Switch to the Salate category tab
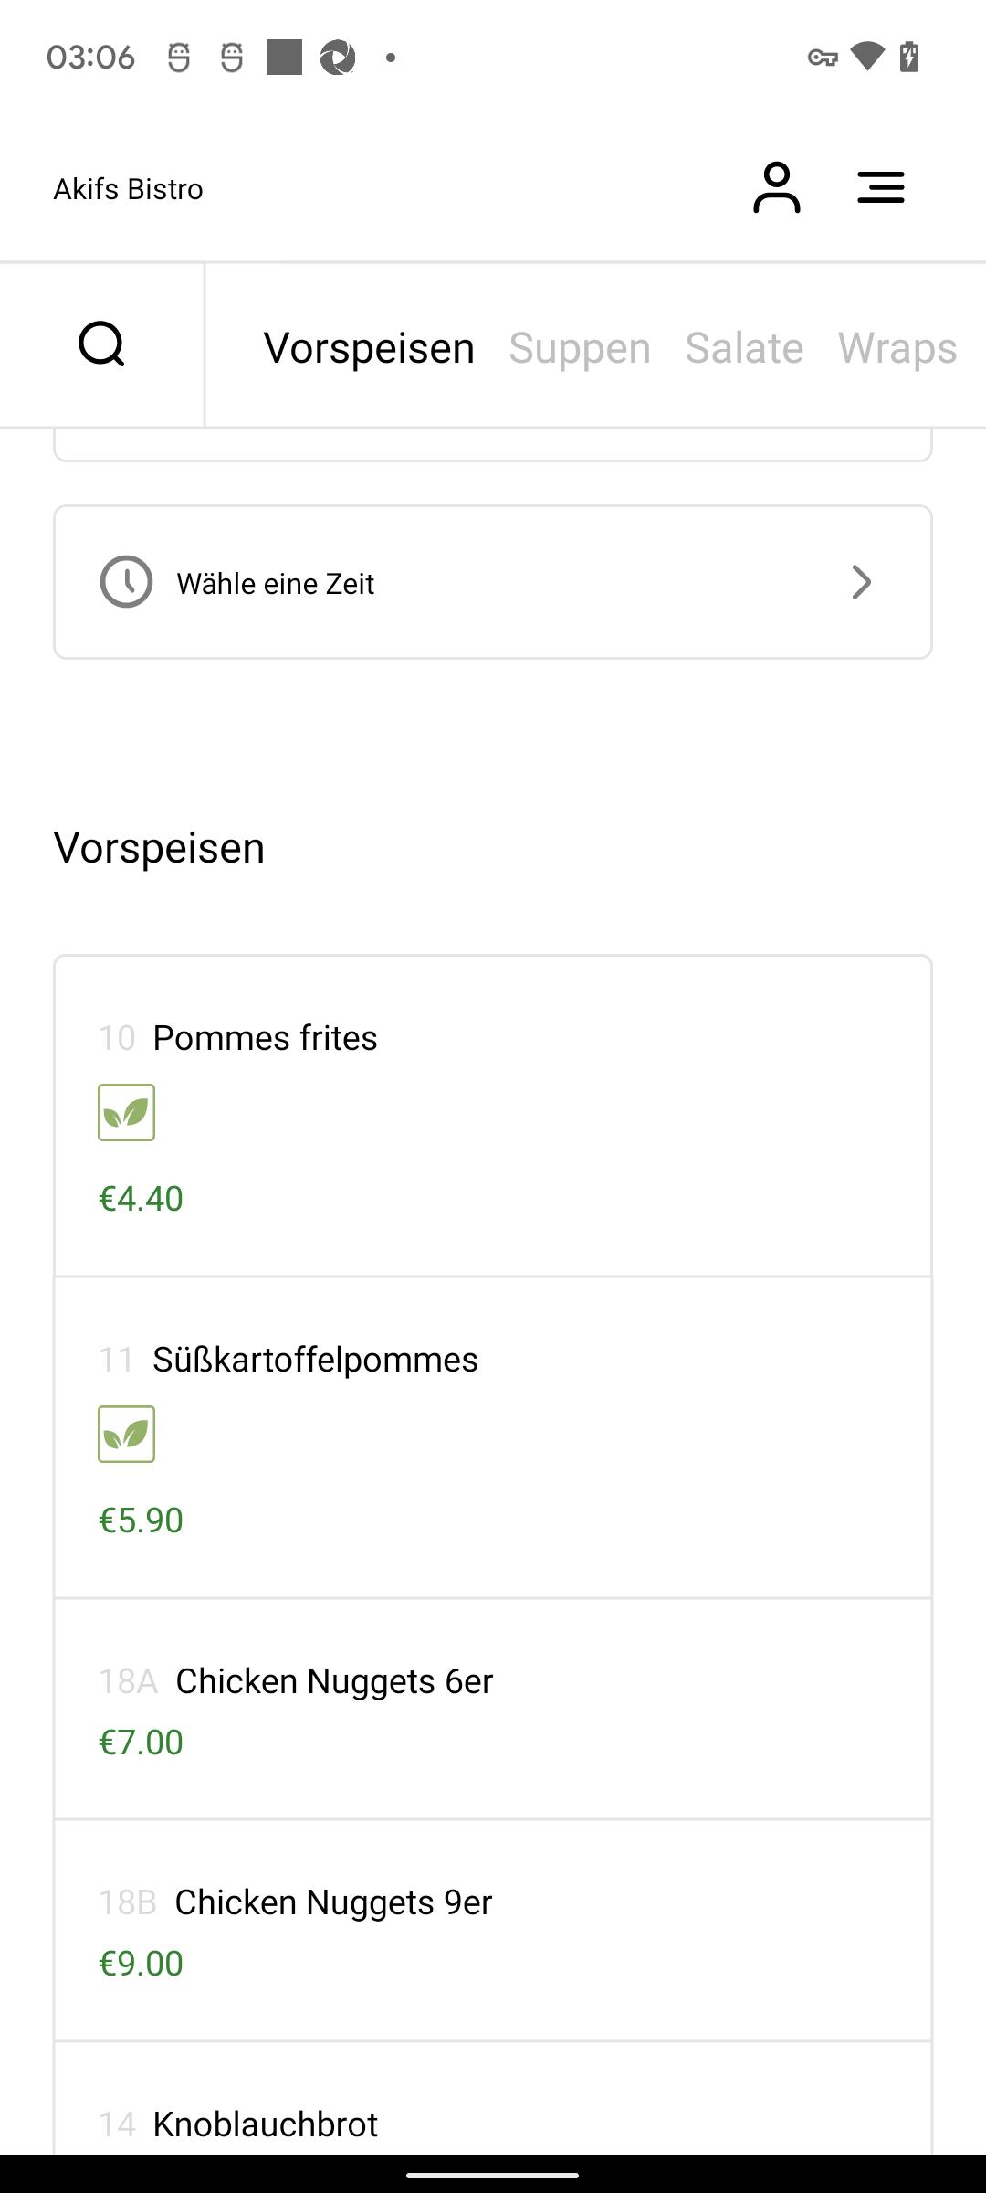 pyautogui.click(x=744, y=348)
